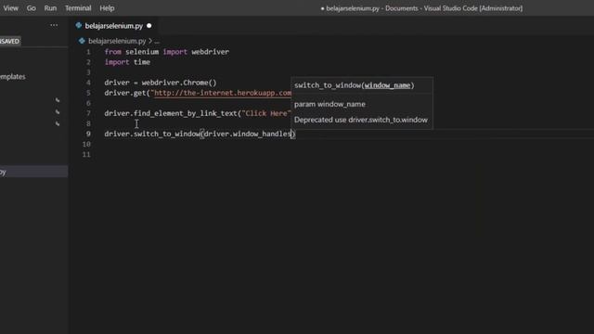Viewport: 594px width, 334px height.
Task: Select the templates item in the sidebar
Action: 12,76
